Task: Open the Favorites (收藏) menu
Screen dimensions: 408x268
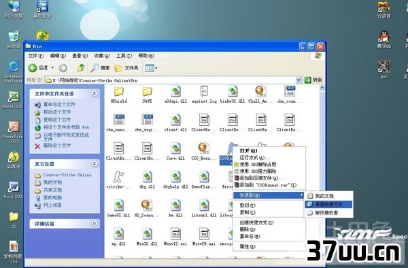Action: pos(102,56)
